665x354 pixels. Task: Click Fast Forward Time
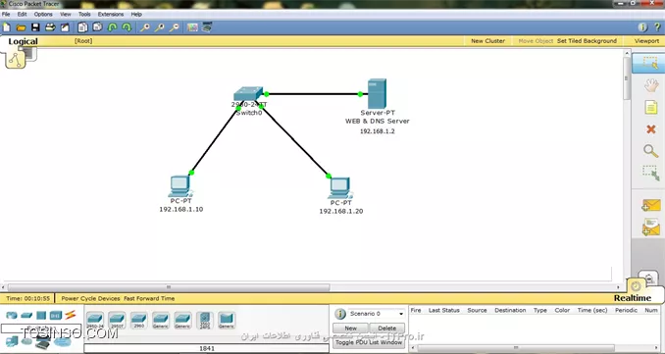pyautogui.click(x=149, y=298)
